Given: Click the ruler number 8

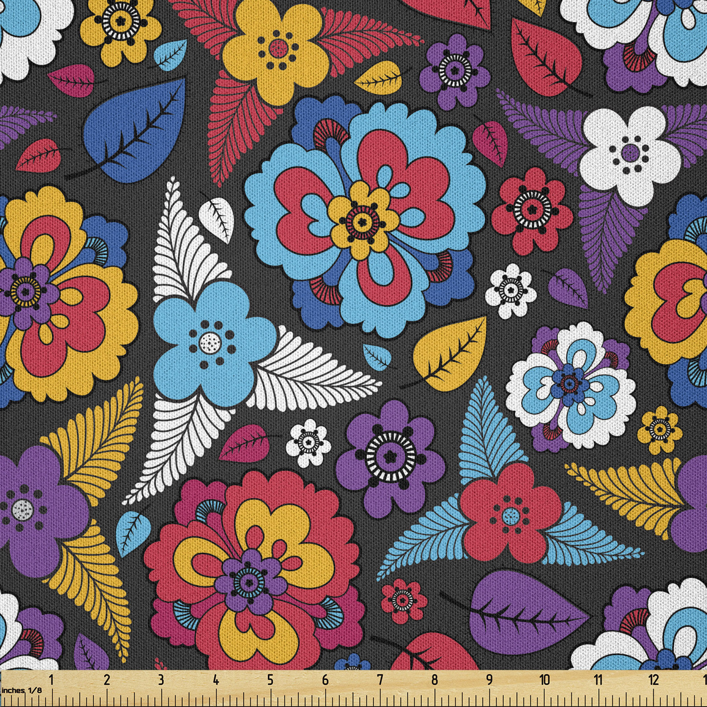Looking at the screenshot, I should tap(435, 680).
